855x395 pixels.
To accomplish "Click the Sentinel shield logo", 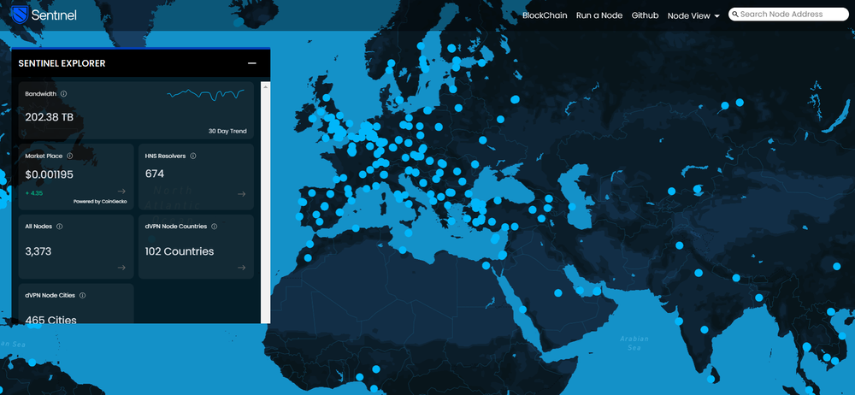I will pyautogui.click(x=19, y=15).
